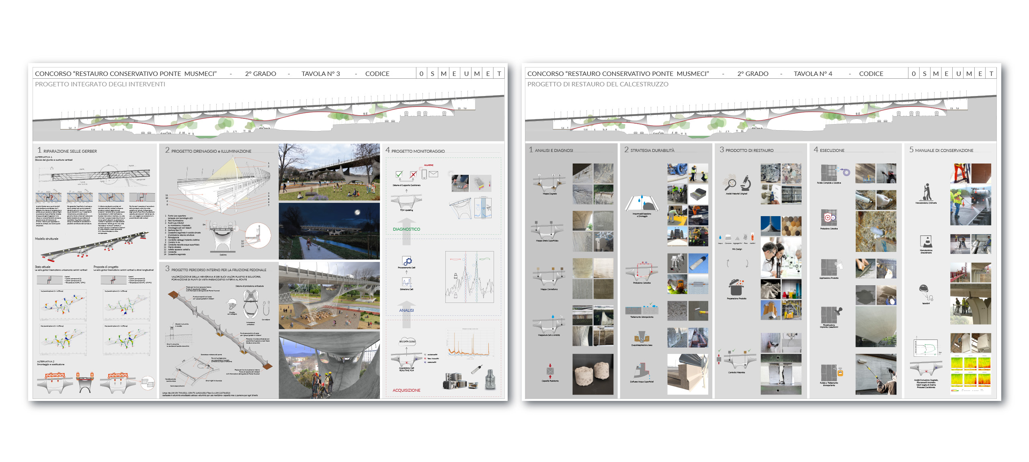Open the night render with full moon

(329, 231)
